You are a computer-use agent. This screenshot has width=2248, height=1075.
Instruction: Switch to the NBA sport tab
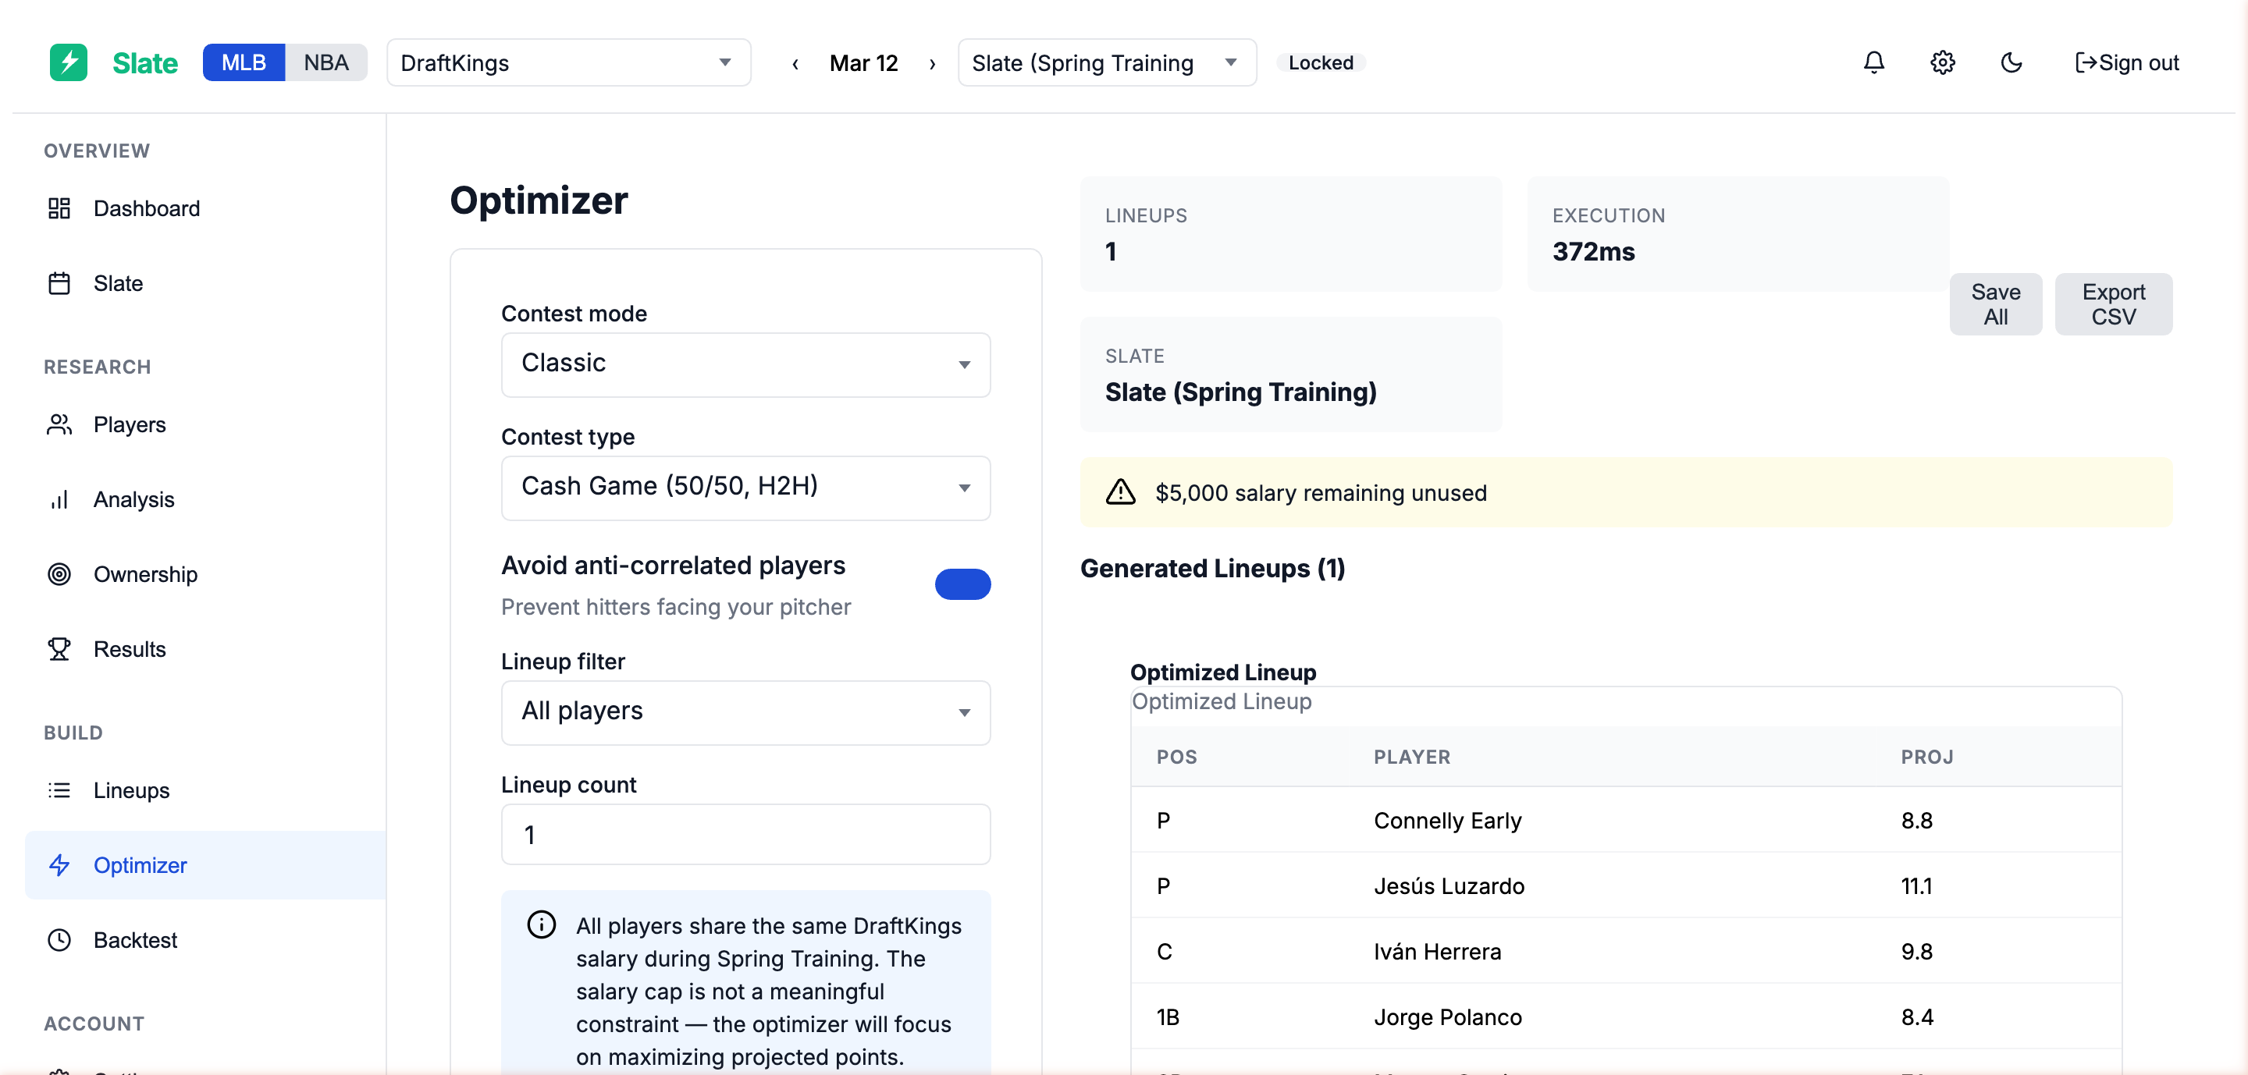pyautogui.click(x=325, y=62)
